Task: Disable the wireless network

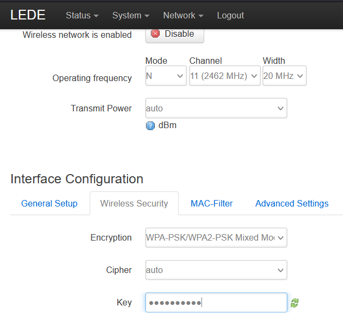Action: 174,34
